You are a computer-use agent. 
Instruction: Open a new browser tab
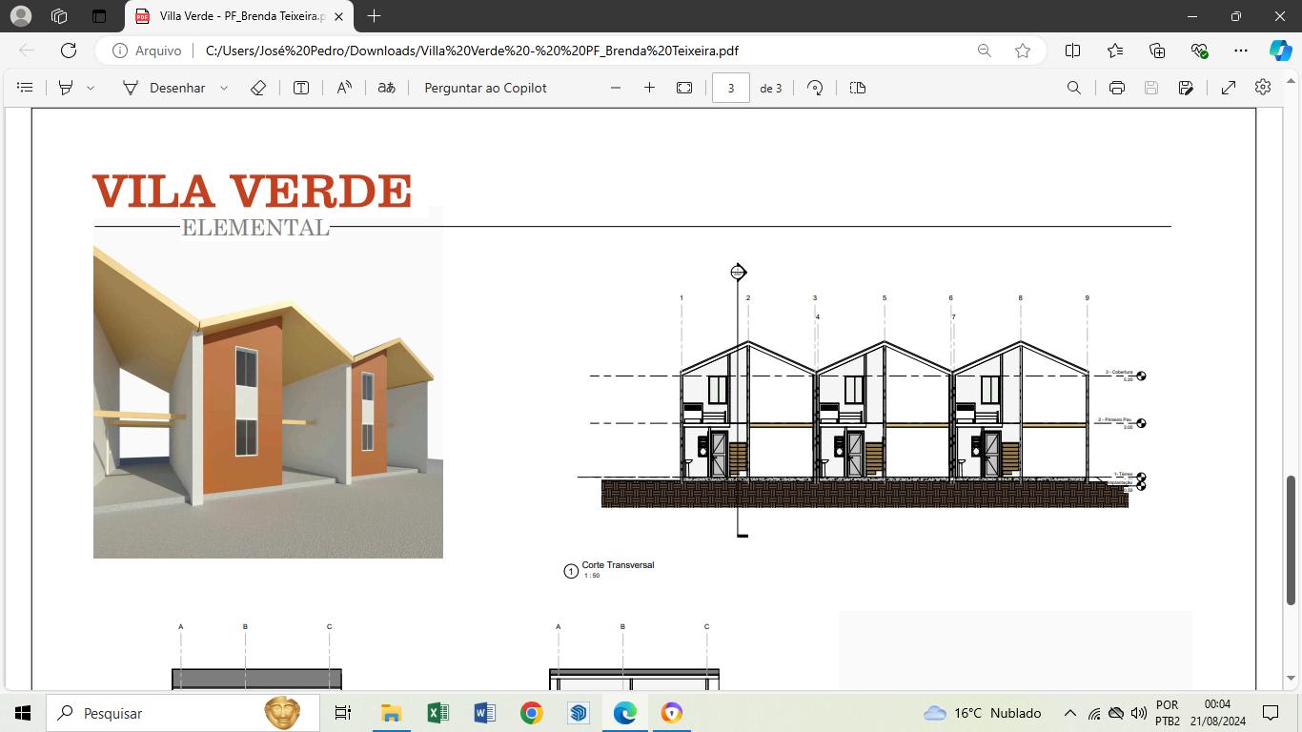point(374,16)
